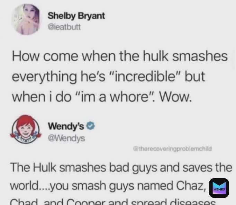Click the quoted phrase "im a whore"

115,97
